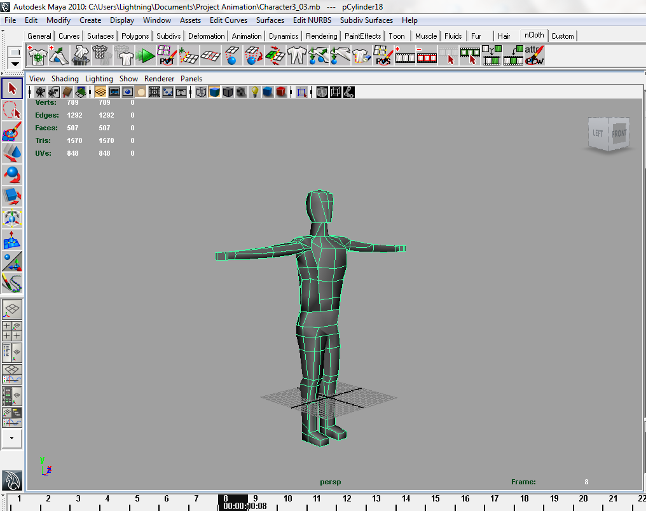646x511 pixels.
Task: Open panel layout dropdown arrow below layouts
Action: click(x=11, y=439)
